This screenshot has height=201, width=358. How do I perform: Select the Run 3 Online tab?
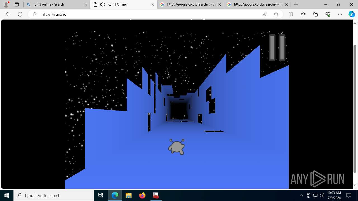pyautogui.click(x=123, y=4)
